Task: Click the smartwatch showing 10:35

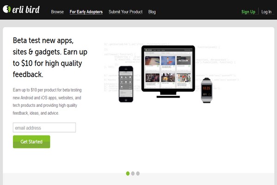Action: tap(206, 90)
